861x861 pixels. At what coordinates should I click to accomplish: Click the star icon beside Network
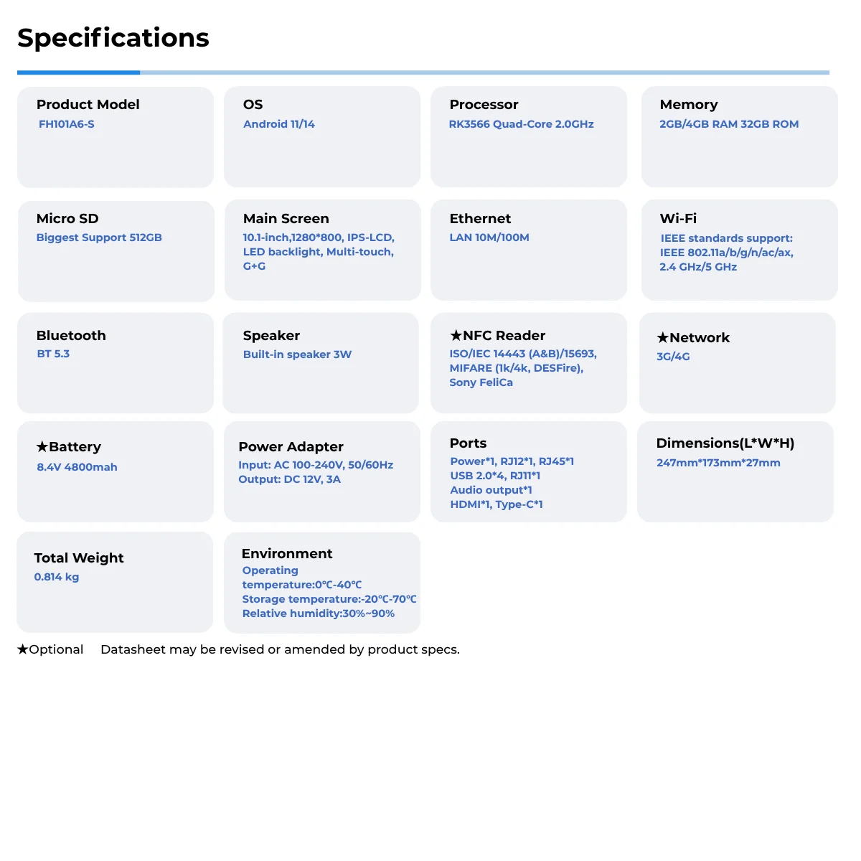tap(662, 337)
